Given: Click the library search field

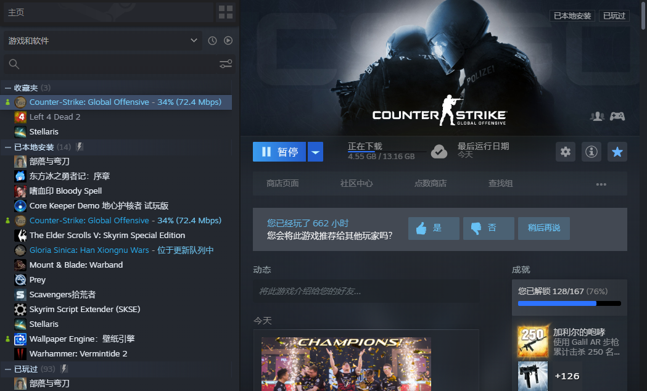Looking at the screenshot, I should click(x=120, y=64).
